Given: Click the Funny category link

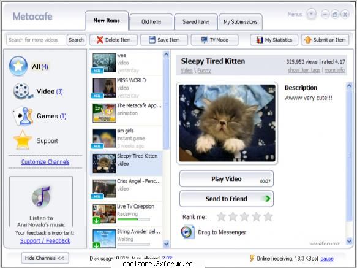Looking at the screenshot, I should [204, 71].
